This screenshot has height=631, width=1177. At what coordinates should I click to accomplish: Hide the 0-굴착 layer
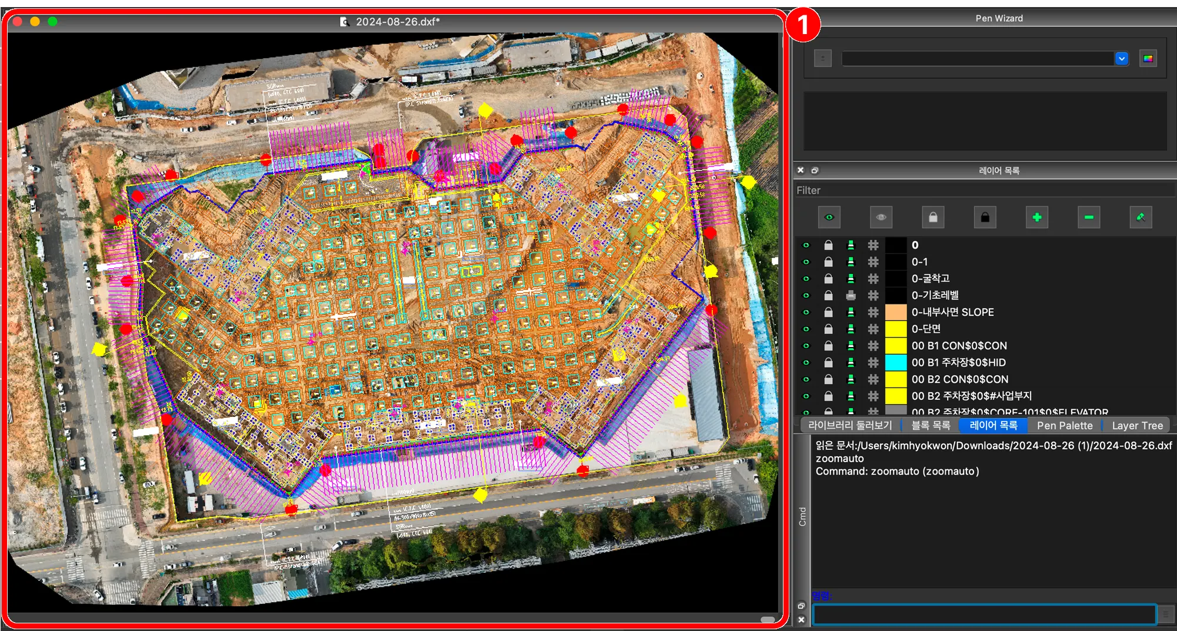click(x=806, y=279)
